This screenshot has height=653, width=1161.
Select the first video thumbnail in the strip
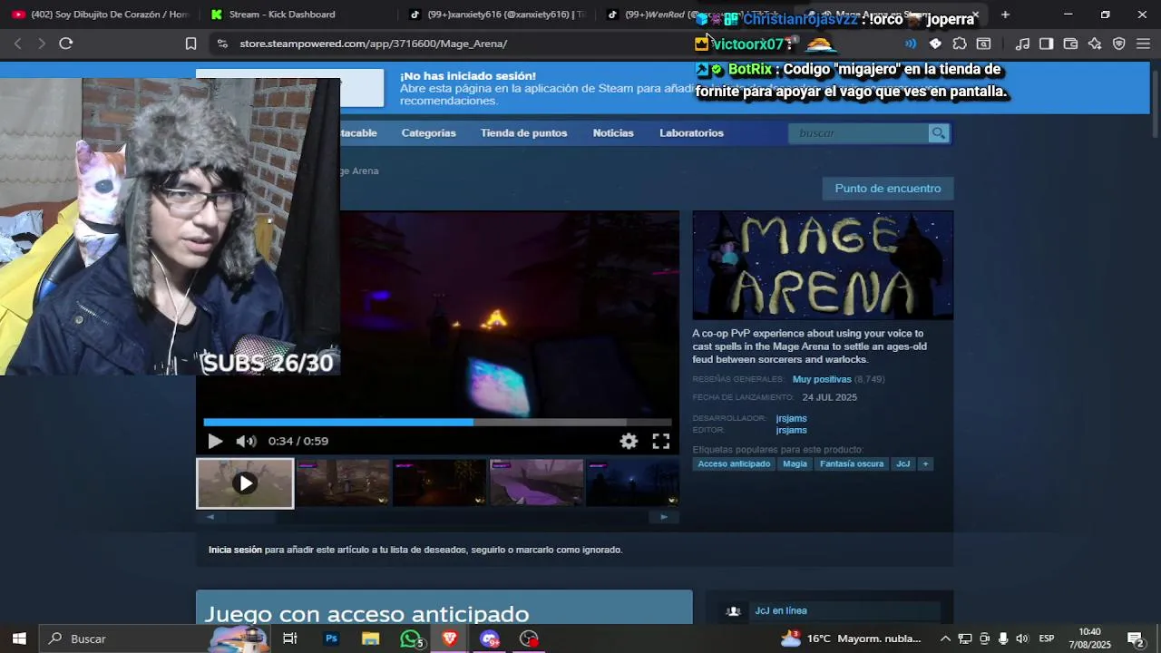pyautogui.click(x=245, y=483)
